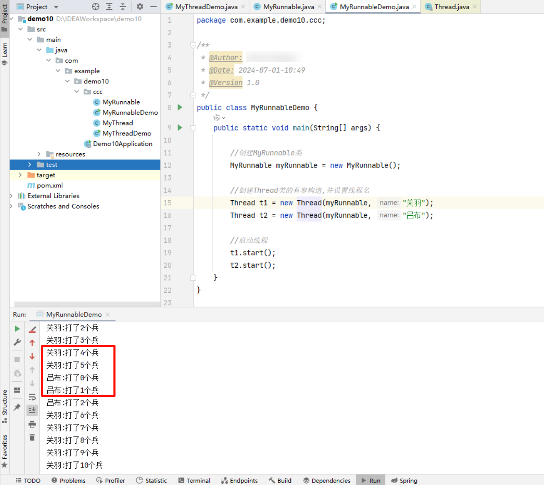
Task: Toggle scroll to end icon in Run console
Action: [32, 410]
